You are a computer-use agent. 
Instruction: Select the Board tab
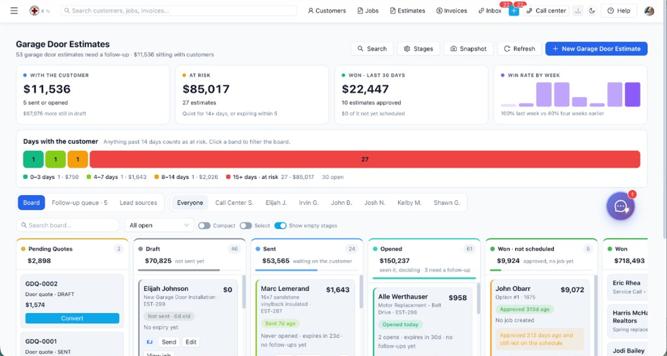tap(31, 203)
